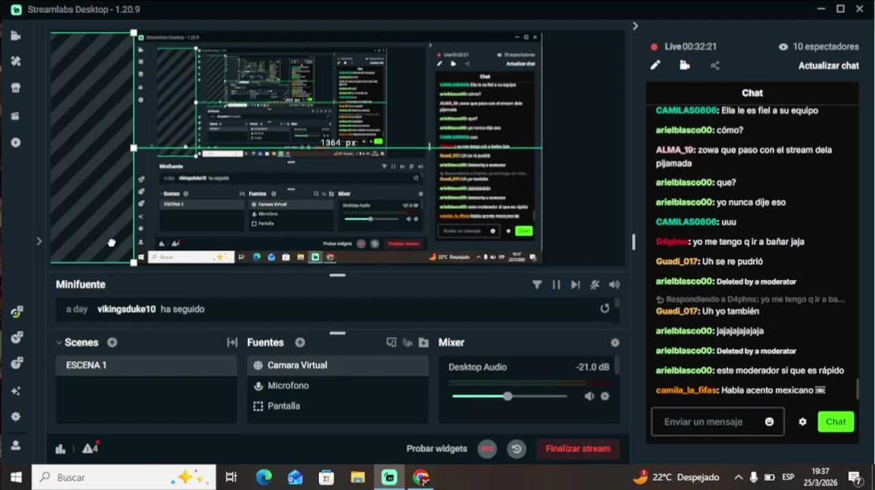The image size is (875, 490).
Task: Open File Explorer from taskbar
Action: [358, 477]
